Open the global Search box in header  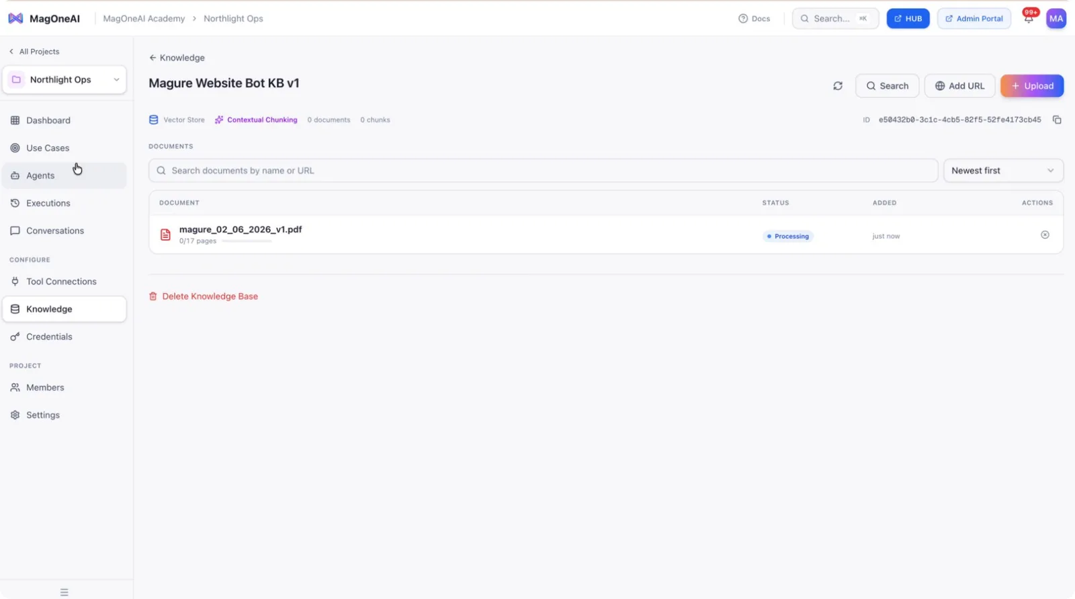pos(835,19)
